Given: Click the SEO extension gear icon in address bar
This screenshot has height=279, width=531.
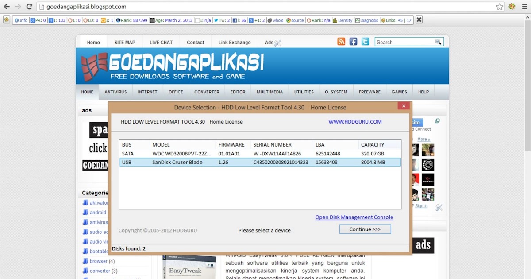Looking at the screenshot, I should click(x=512, y=7).
